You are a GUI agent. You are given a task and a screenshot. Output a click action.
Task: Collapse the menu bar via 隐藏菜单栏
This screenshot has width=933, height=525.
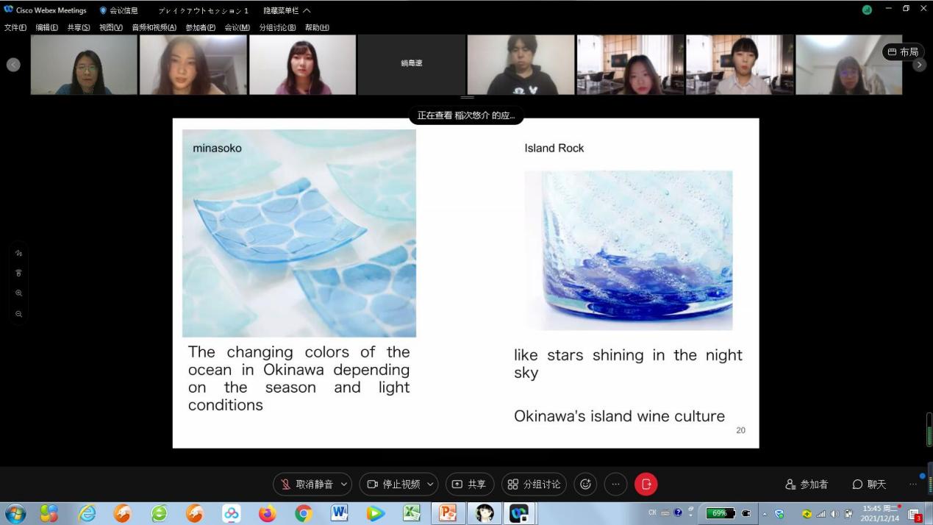click(x=287, y=10)
